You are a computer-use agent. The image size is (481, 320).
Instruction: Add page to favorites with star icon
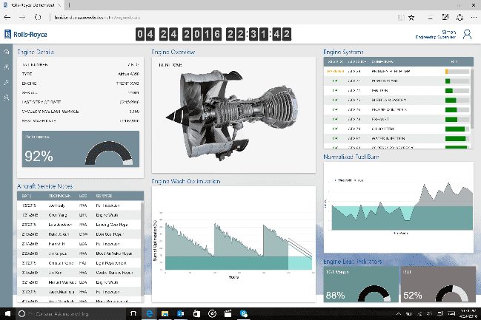point(411,16)
